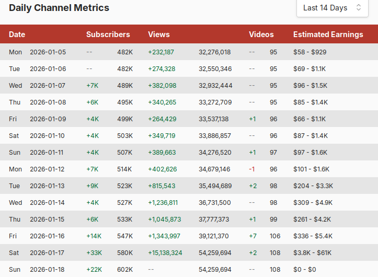Click subscriber count 580K
The width and height of the screenshot is (378, 277).
pos(125,252)
